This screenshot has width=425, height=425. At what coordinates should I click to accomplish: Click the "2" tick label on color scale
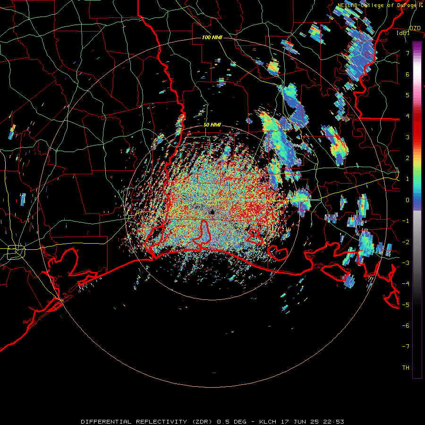coord(408,158)
